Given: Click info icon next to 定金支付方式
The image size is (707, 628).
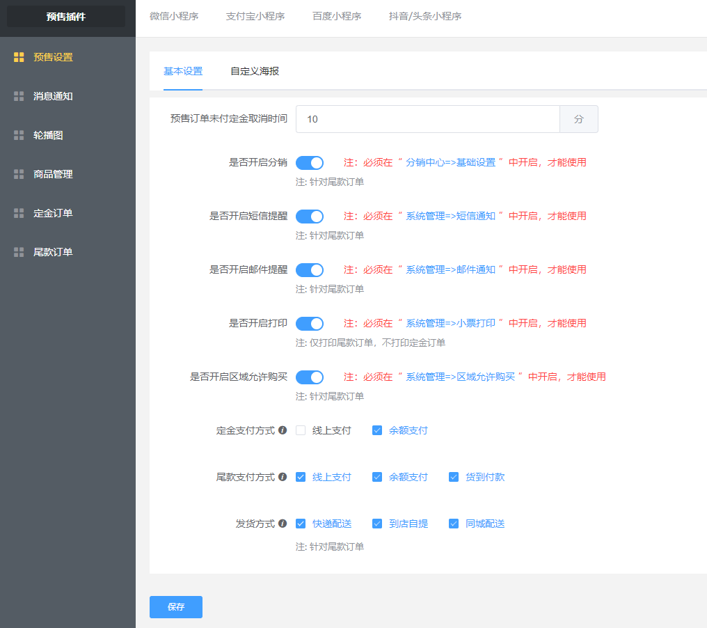Looking at the screenshot, I should (283, 430).
